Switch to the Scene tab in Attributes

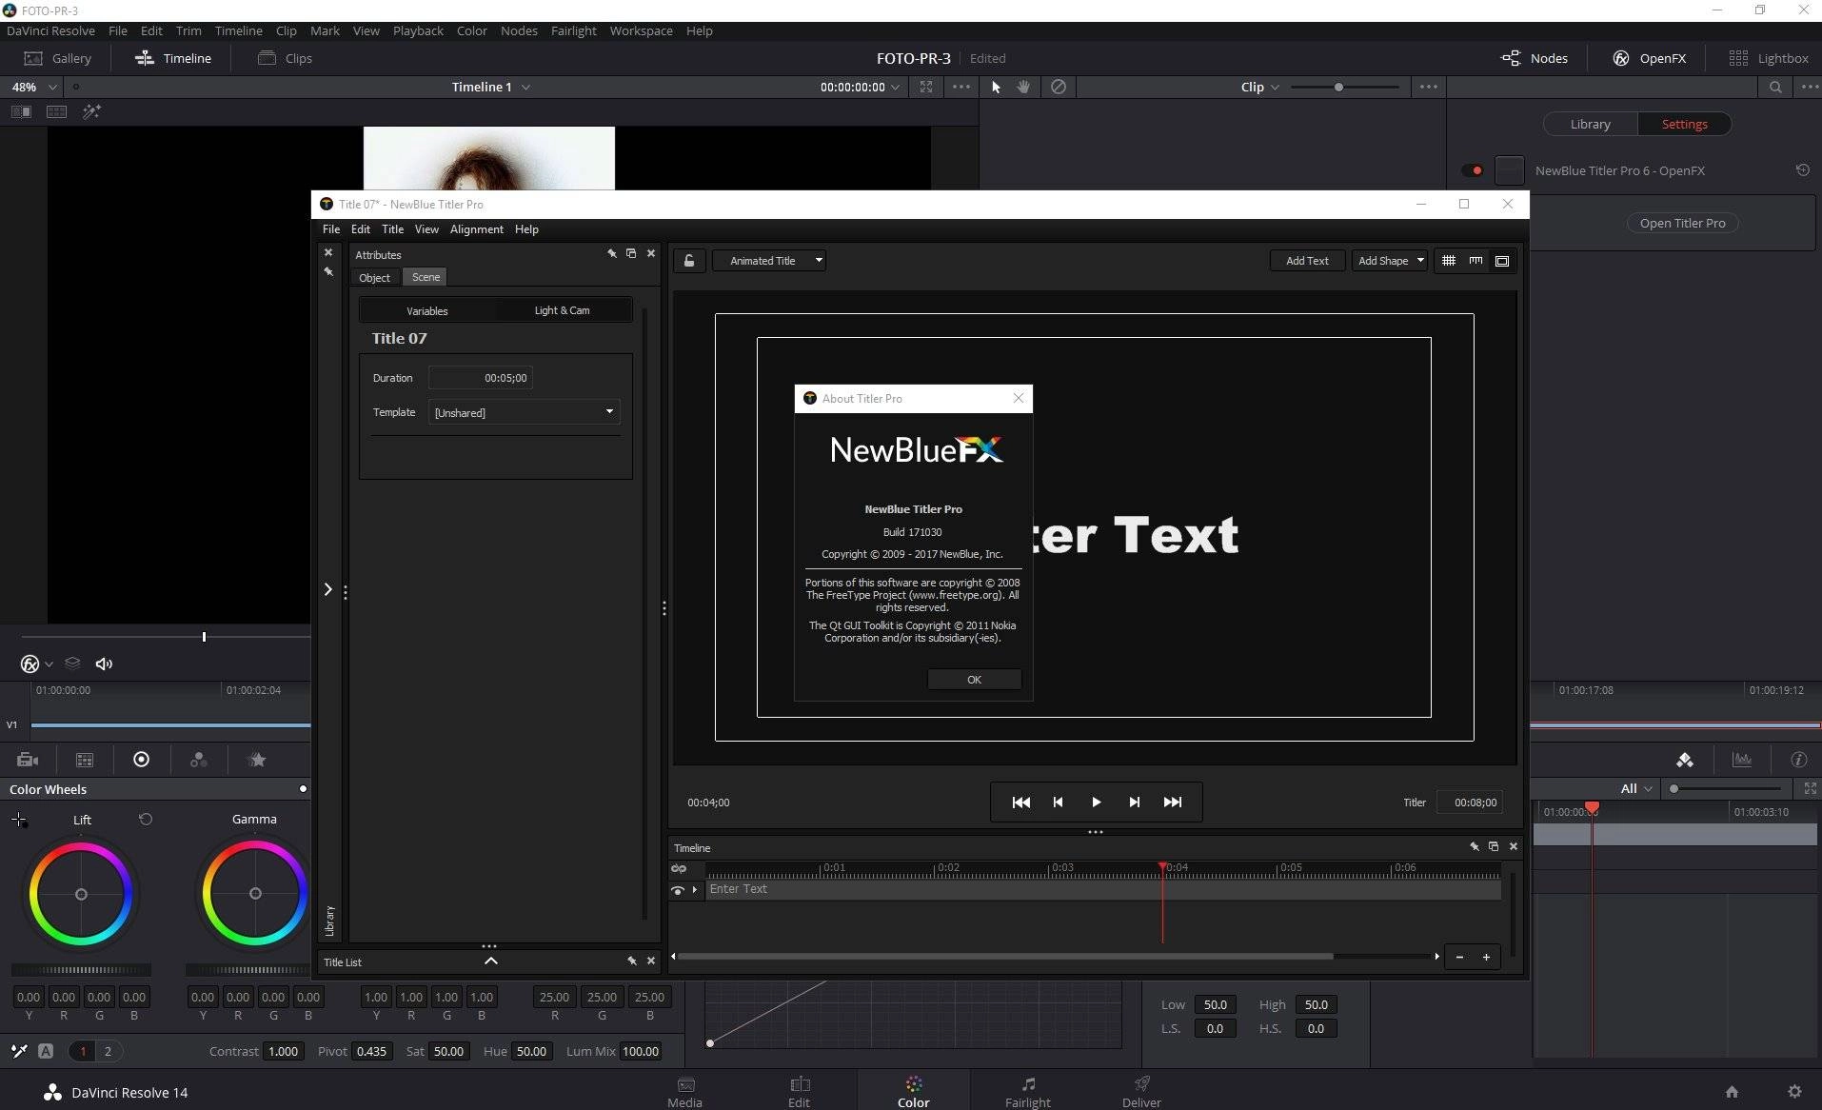426,277
